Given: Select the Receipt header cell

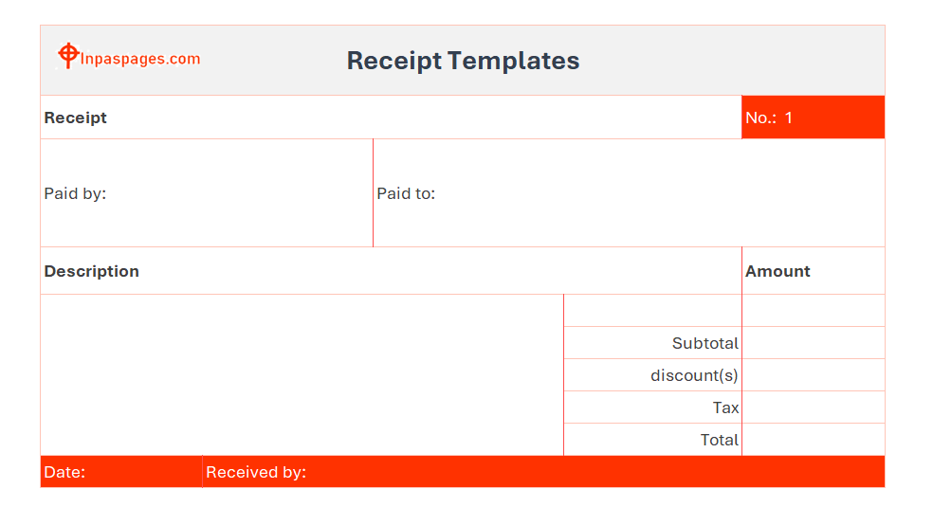Looking at the screenshot, I should click(x=391, y=118).
